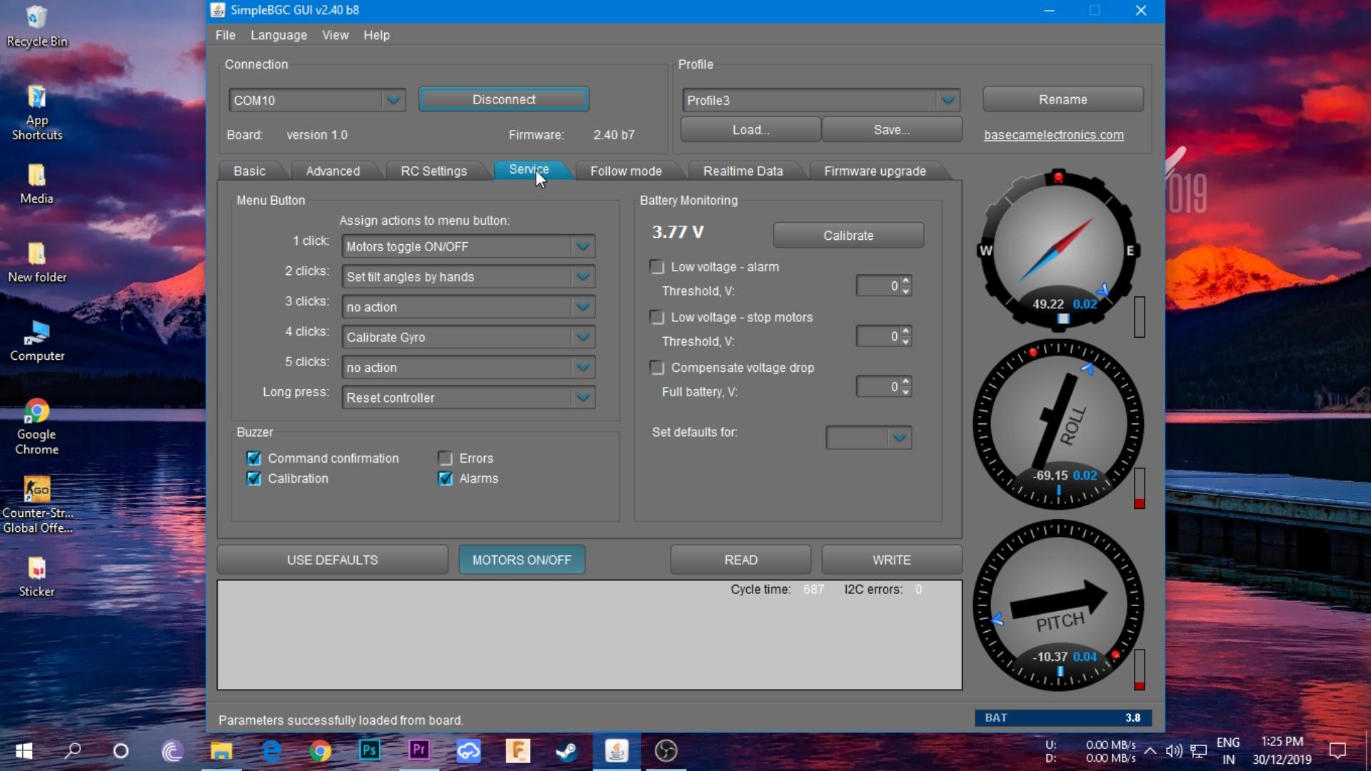Expand the Set defaults for dropdown
1371x771 pixels.
[x=899, y=438]
